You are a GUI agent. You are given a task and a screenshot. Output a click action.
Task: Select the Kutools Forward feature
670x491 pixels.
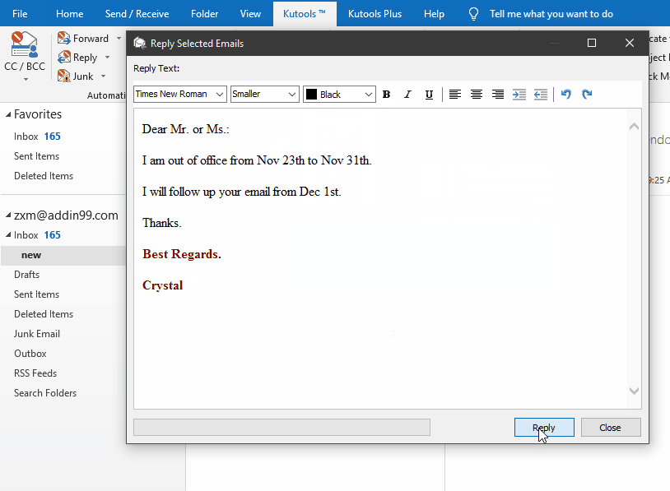tap(87, 38)
